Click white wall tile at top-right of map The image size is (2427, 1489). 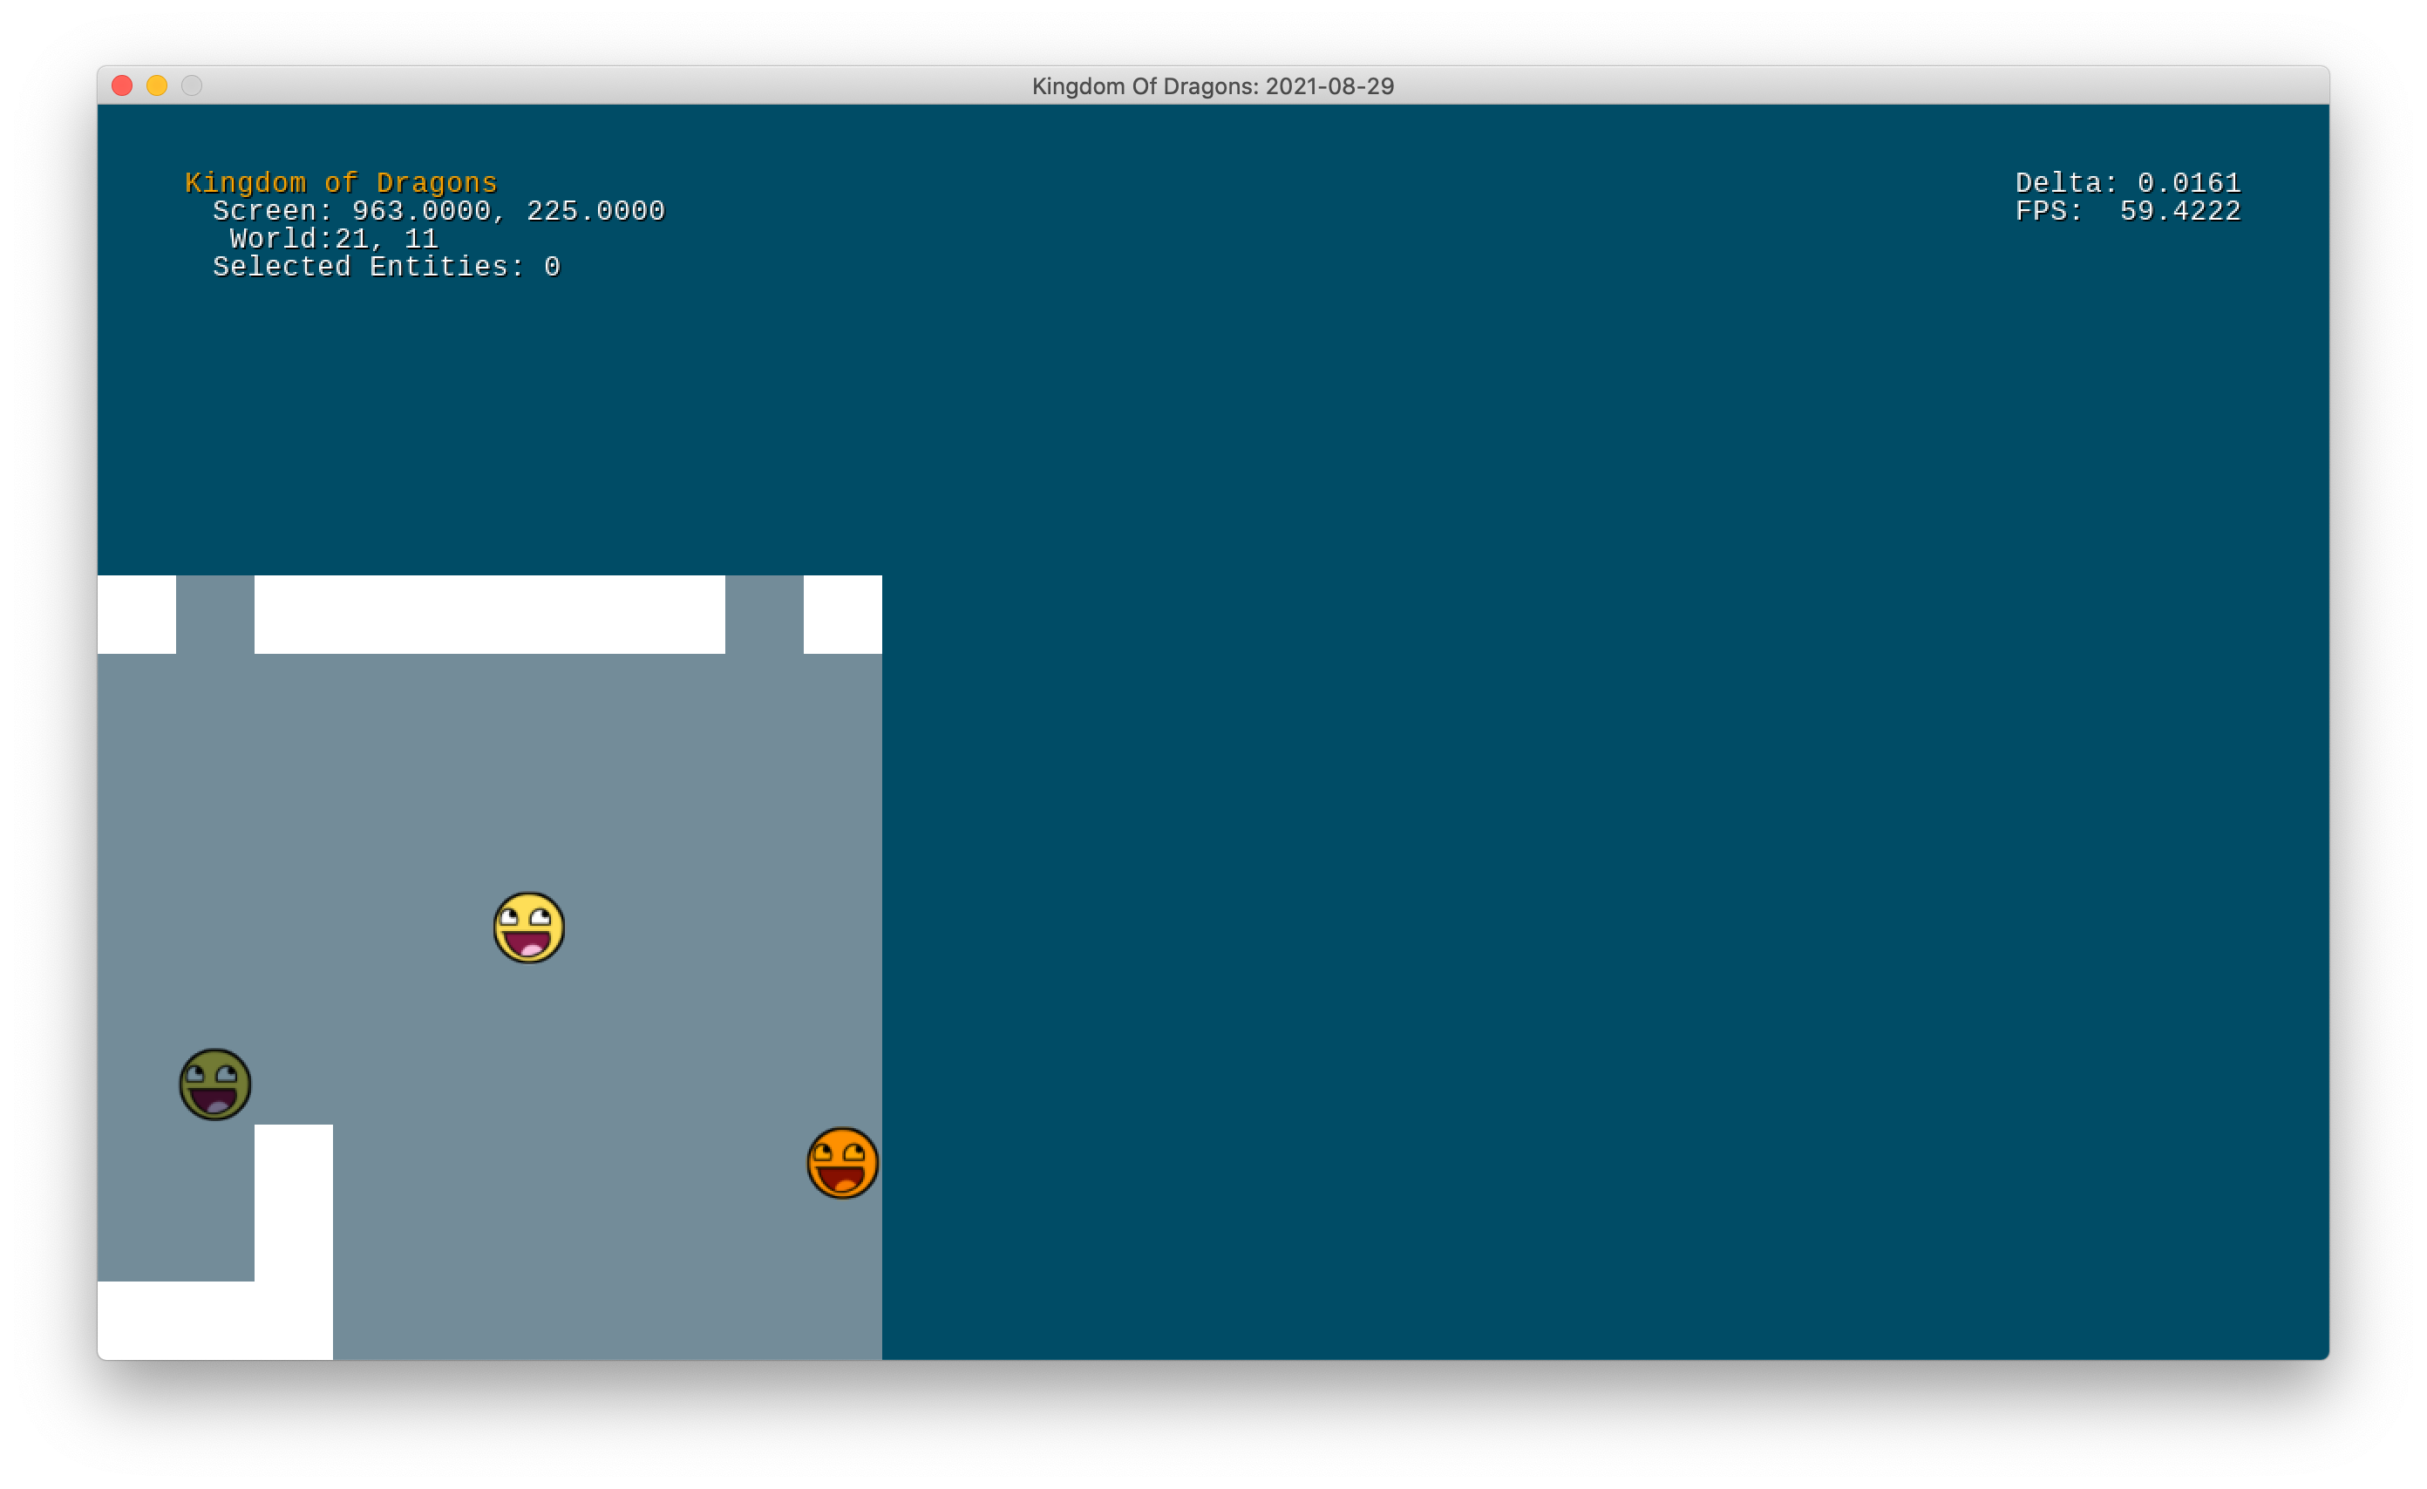pyautogui.click(x=842, y=615)
